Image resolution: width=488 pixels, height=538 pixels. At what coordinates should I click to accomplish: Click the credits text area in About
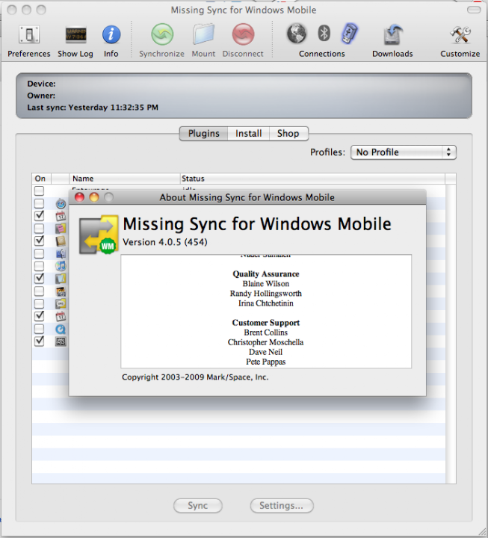pyautogui.click(x=266, y=311)
